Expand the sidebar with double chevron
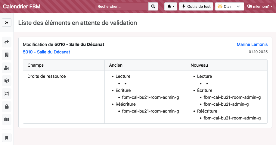276x145 pixels. pyautogui.click(x=7, y=23)
